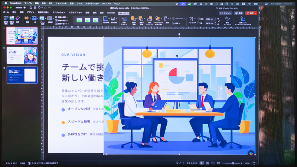The image size is (297, 167).
Task: Select slide 2 thumbnail
Action: pos(22,55)
